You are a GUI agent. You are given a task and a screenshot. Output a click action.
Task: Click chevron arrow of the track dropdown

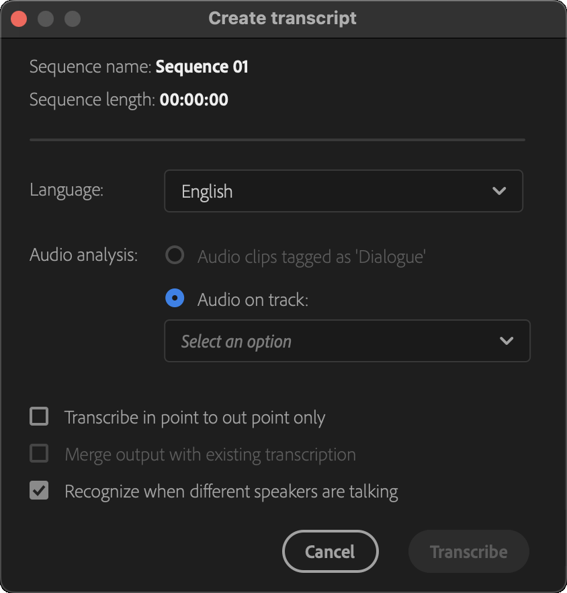click(507, 341)
